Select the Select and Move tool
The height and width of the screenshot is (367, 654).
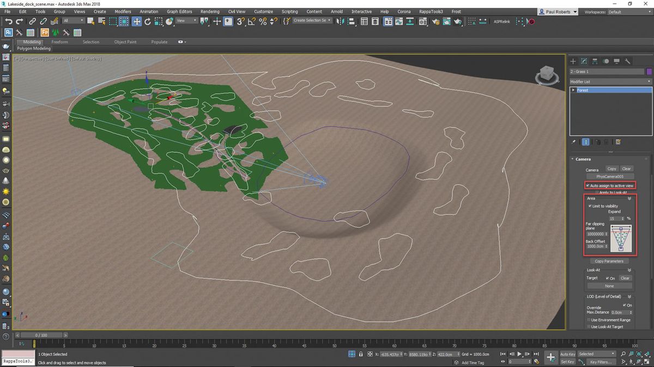click(x=137, y=22)
